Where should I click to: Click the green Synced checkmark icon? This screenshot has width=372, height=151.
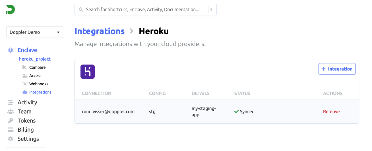tap(236, 111)
